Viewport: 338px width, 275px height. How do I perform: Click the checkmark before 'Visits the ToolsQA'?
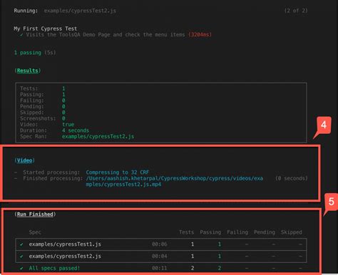21,35
